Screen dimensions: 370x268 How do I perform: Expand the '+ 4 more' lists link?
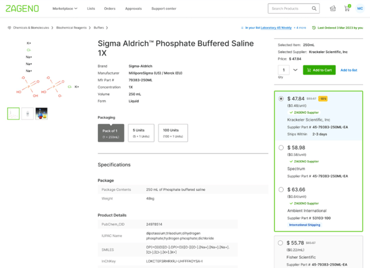tap(300, 28)
